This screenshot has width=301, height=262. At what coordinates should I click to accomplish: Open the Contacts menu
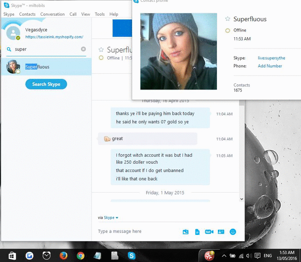[27, 14]
